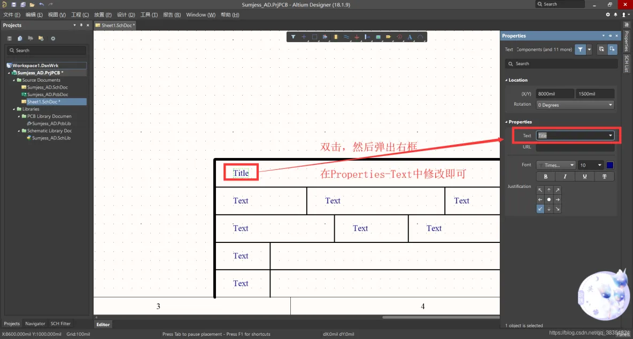Select the red Power Port tool
633x339 pixels.
(x=357, y=37)
